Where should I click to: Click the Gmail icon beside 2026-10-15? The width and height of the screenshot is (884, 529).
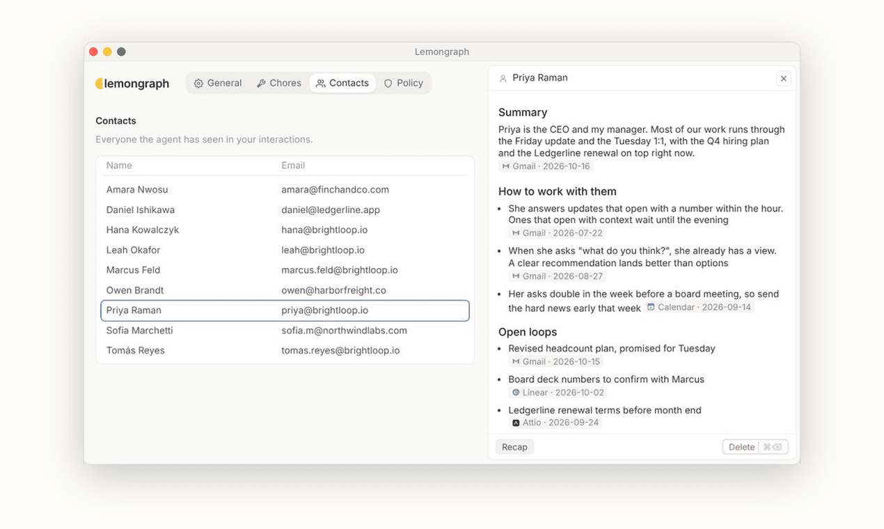(x=516, y=362)
